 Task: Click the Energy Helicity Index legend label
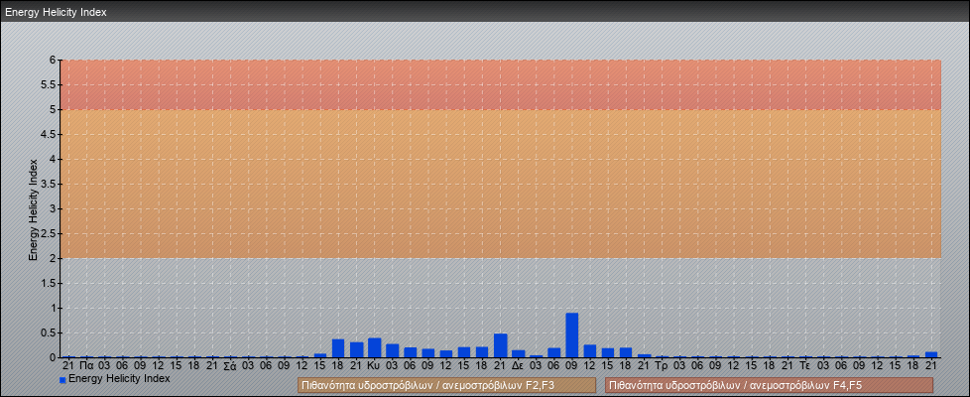(119, 379)
